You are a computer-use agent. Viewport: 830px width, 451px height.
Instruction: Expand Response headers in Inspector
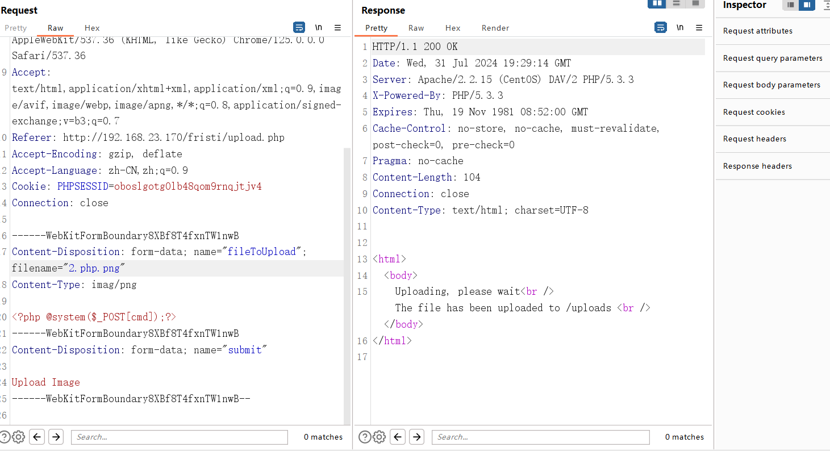point(773,166)
